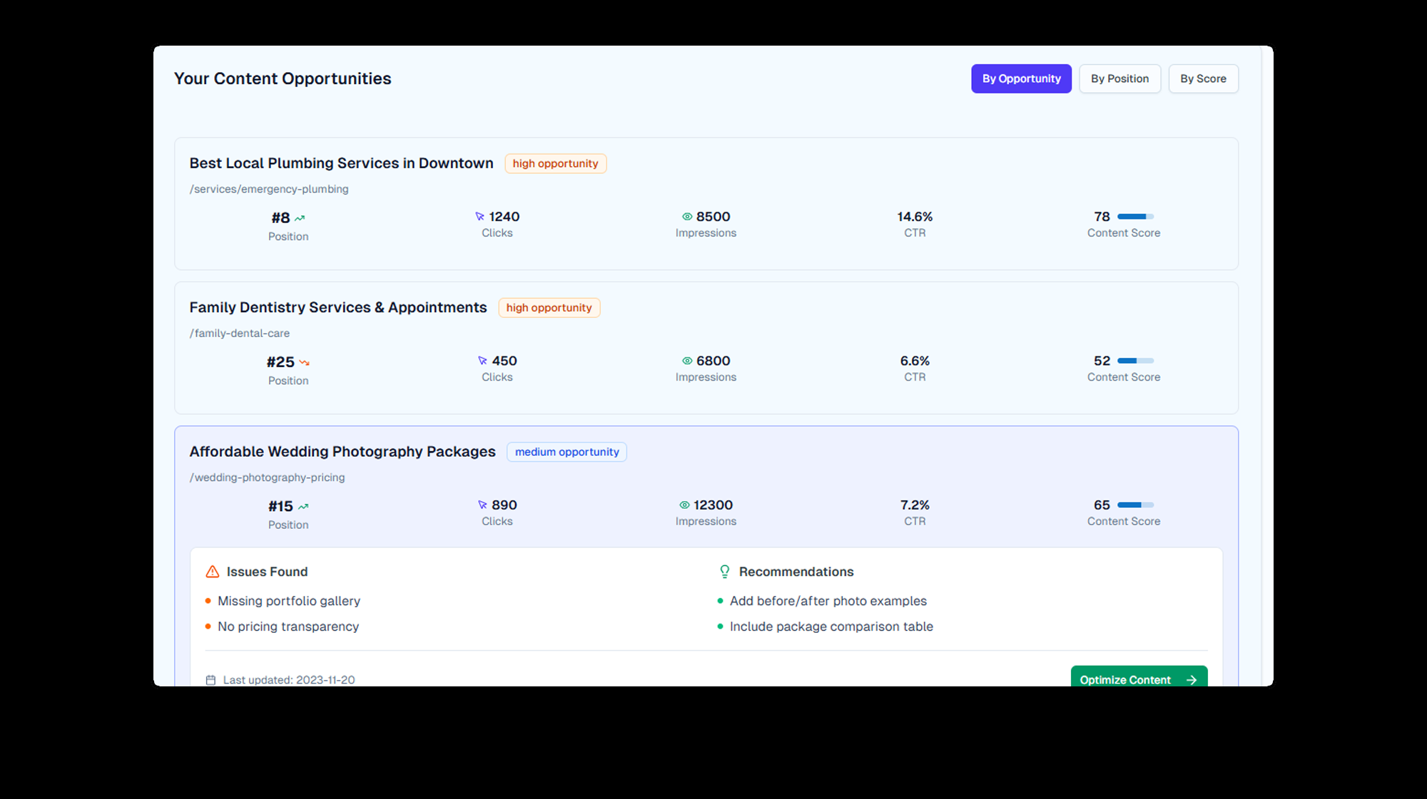1427x799 pixels.
Task: Click the high opportunity badge on plumbing card
Action: [x=555, y=163]
